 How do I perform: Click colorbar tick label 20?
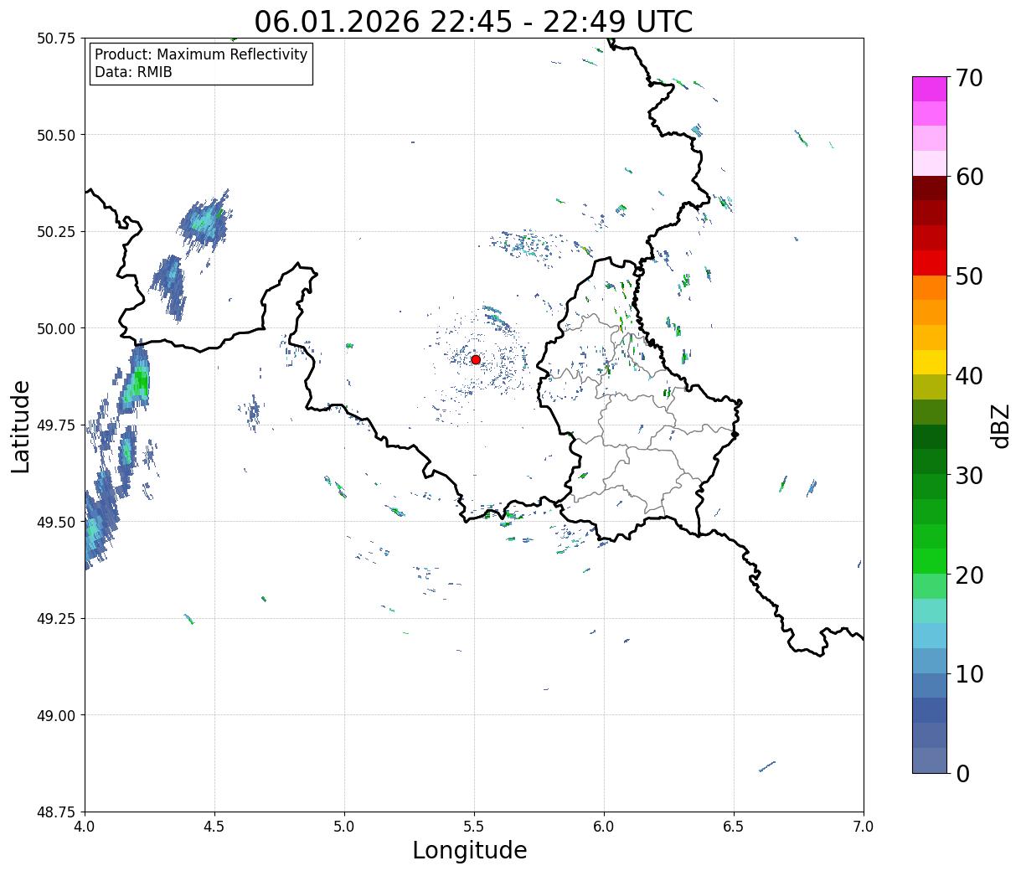point(969,575)
